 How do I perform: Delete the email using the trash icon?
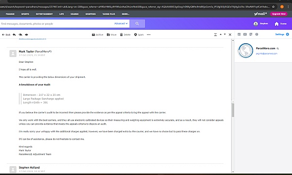[125, 35]
